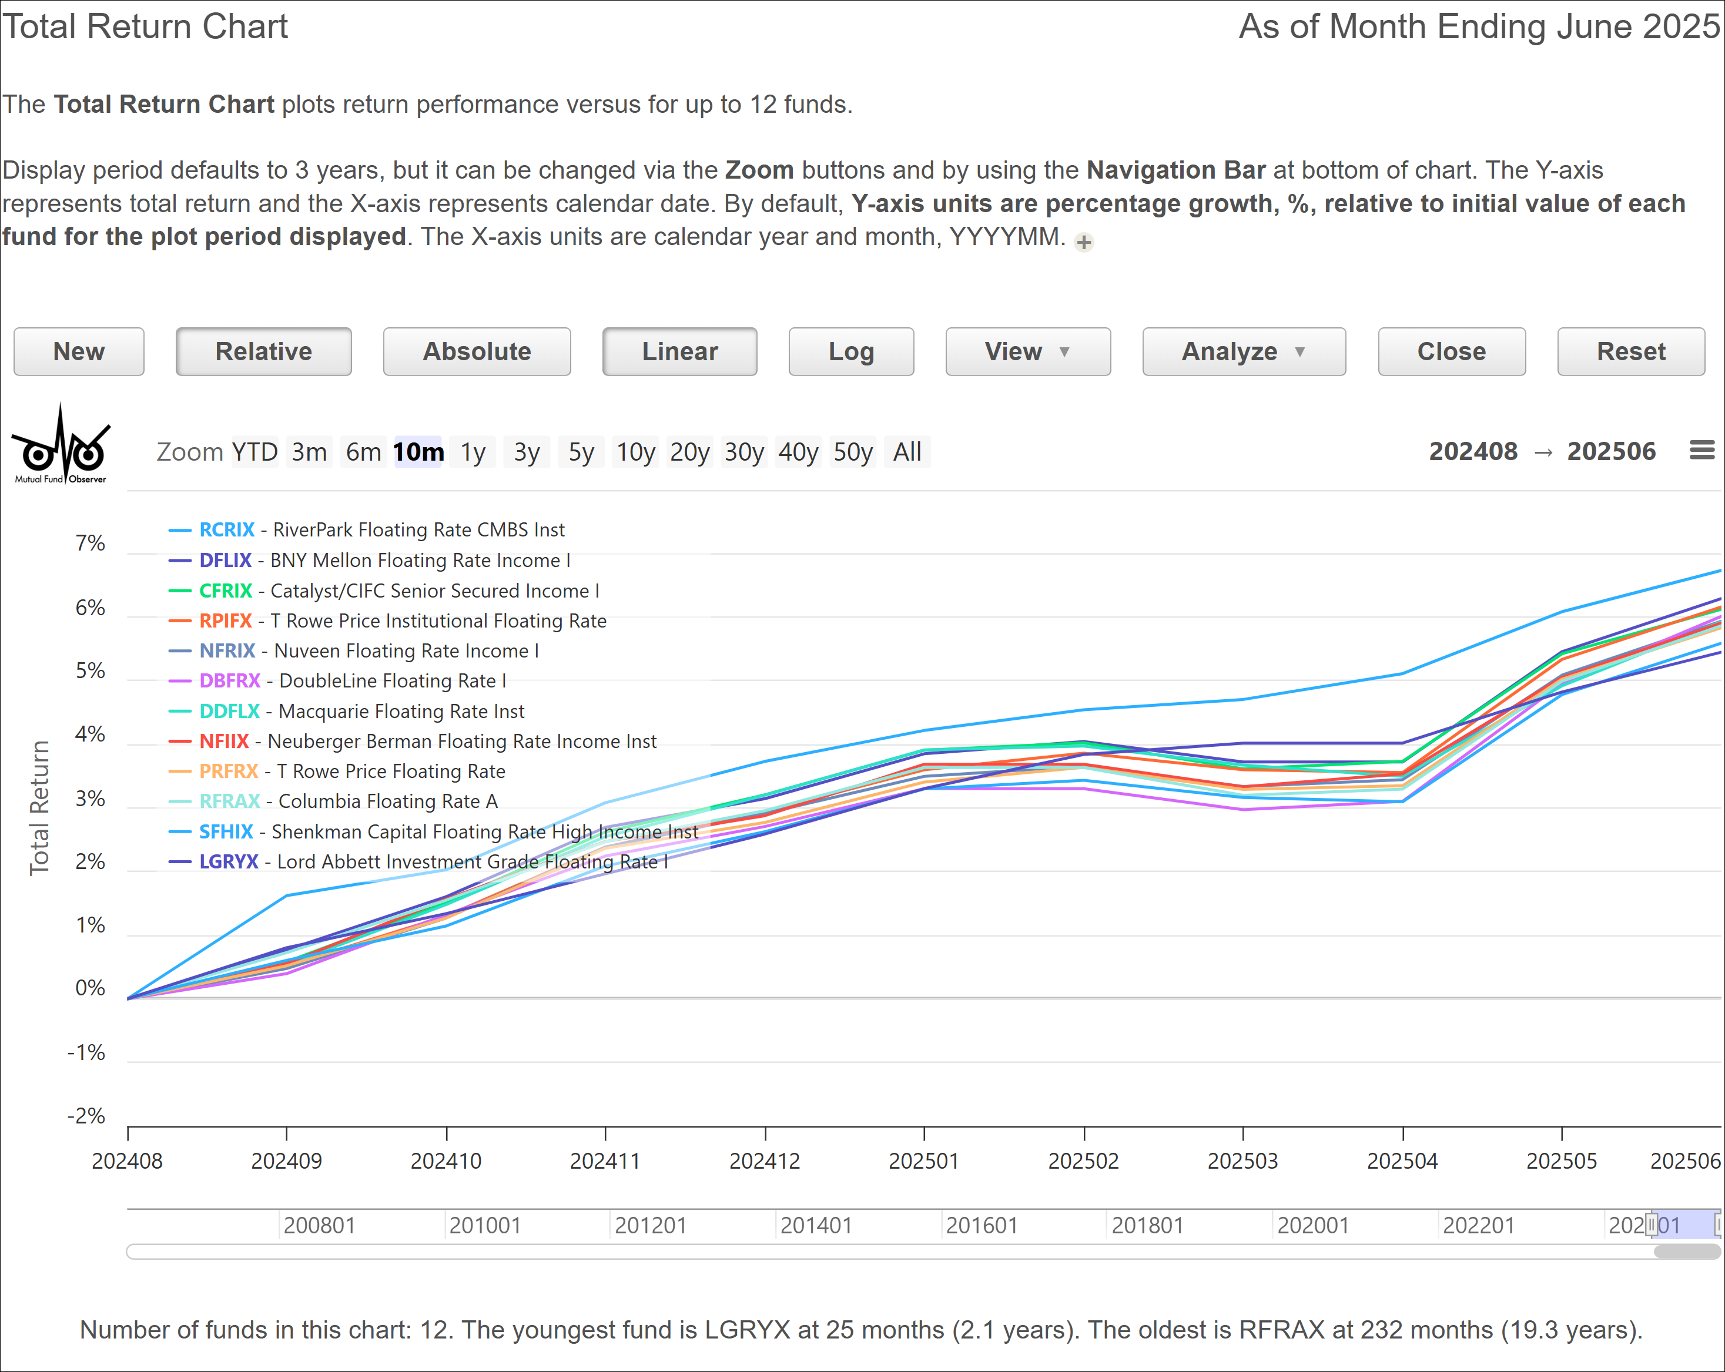Open the chart hamburger menu icon
1725x1372 pixels.
[1701, 451]
